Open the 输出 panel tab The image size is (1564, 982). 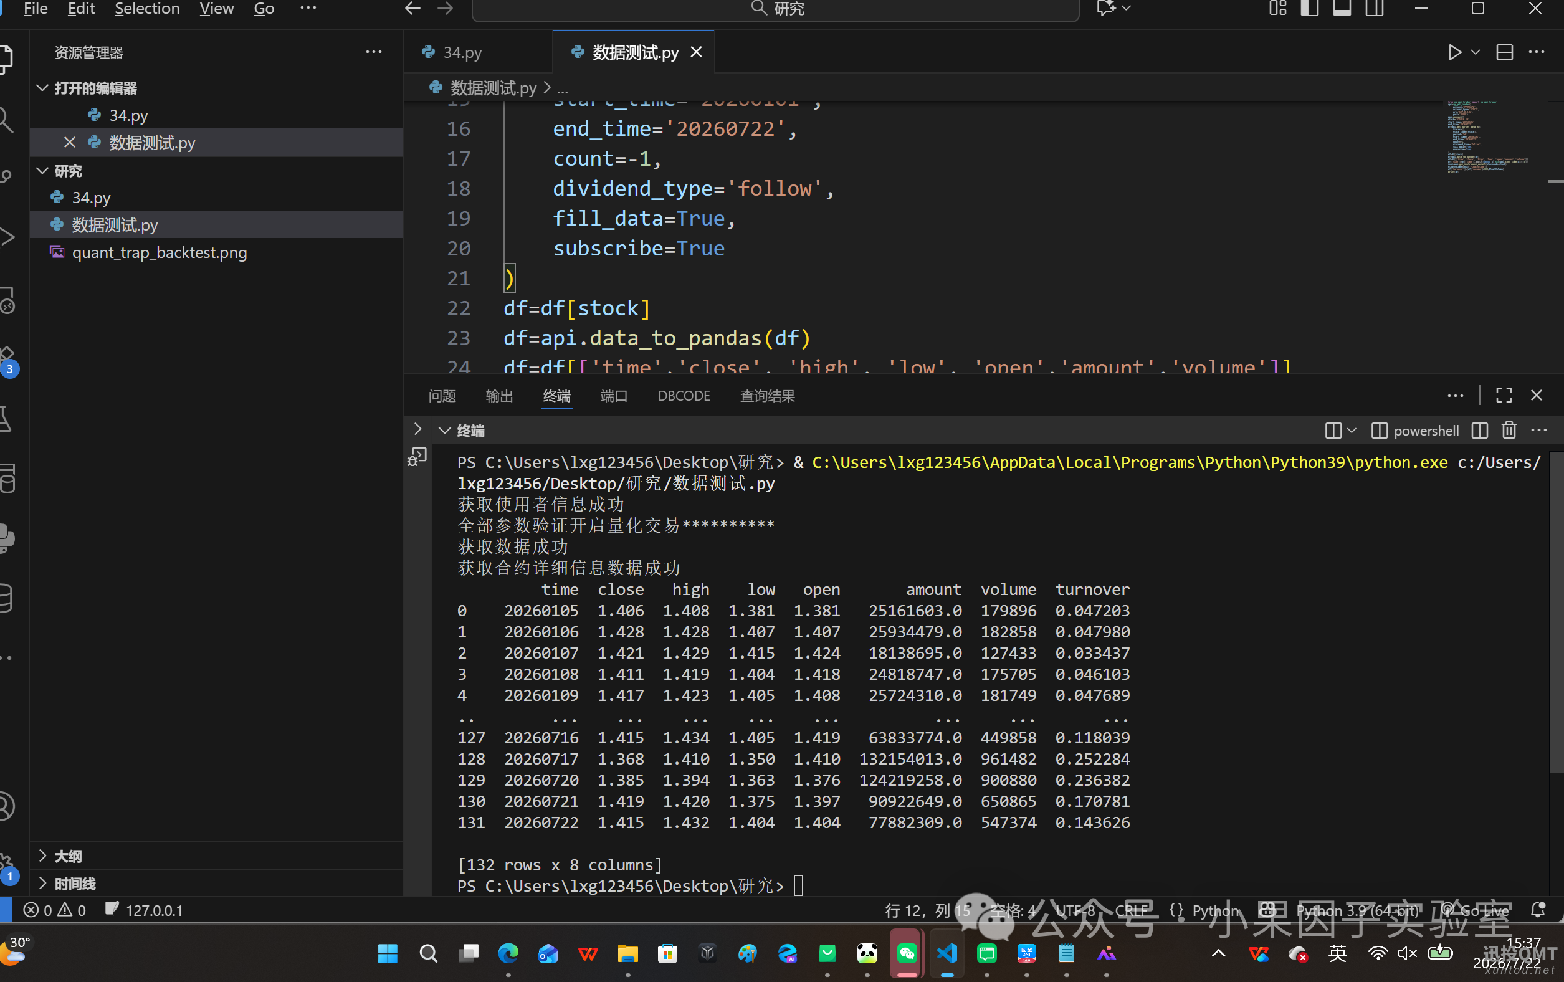[500, 396]
